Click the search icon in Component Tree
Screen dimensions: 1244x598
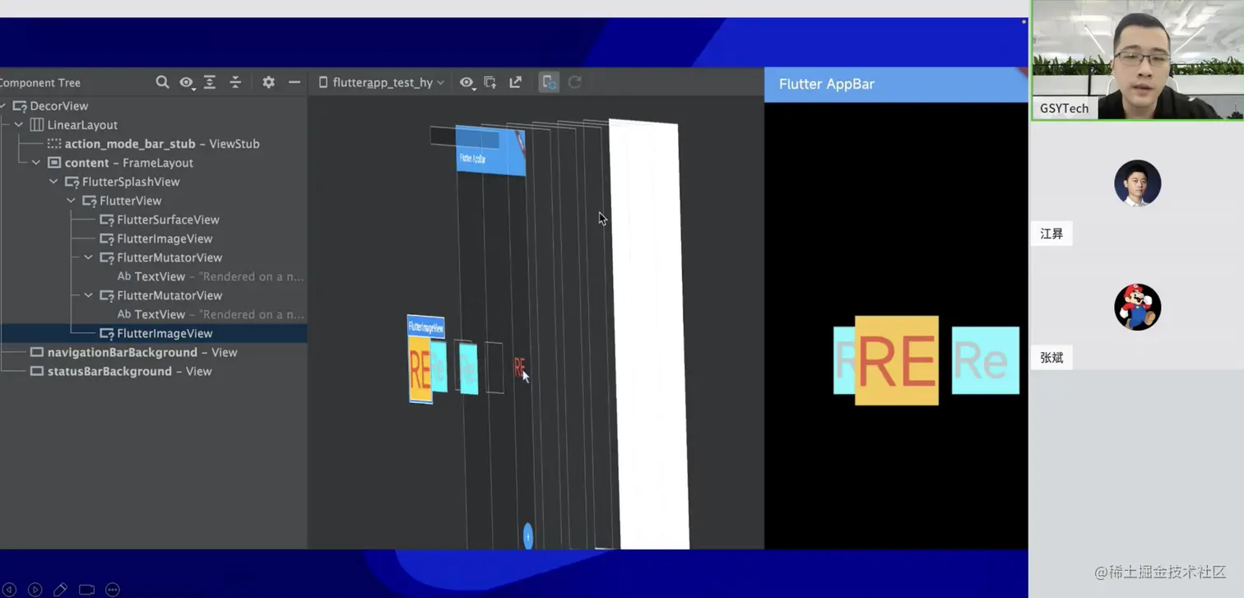pyautogui.click(x=162, y=82)
